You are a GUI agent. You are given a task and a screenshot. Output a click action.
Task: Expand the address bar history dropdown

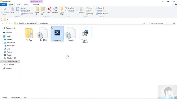coord(144,23)
